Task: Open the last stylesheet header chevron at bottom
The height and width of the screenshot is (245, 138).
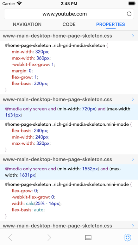Action: (x=133, y=226)
